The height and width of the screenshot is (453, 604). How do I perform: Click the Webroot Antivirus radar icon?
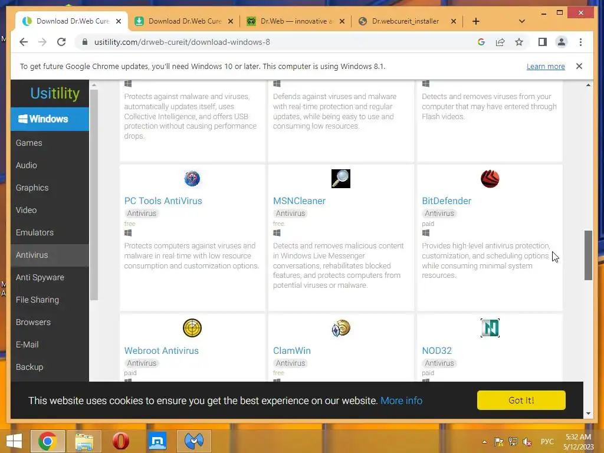(x=192, y=328)
